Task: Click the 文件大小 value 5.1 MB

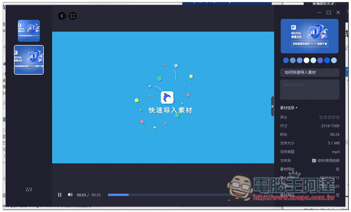Action: pyautogui.click(x=333, y=143)
